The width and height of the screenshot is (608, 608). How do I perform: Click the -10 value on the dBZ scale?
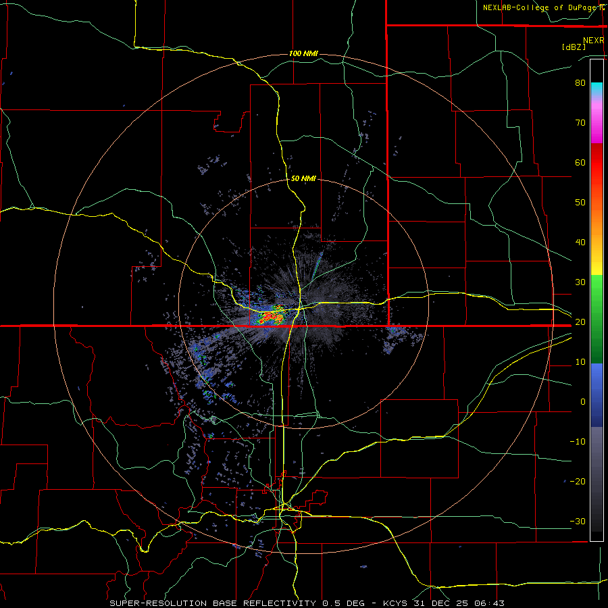click(x=578, y=442)
